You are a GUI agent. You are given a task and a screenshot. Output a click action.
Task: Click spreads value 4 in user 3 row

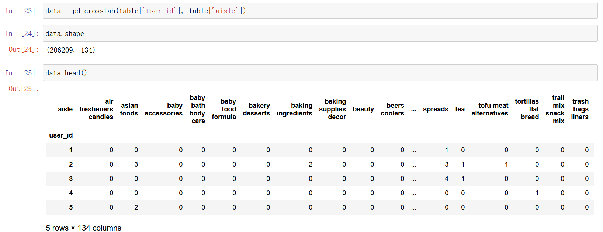pos(447,179)
